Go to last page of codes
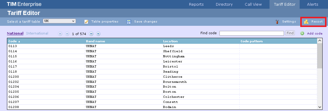Screen dimensions: 328x111 [x=98, y=34]
